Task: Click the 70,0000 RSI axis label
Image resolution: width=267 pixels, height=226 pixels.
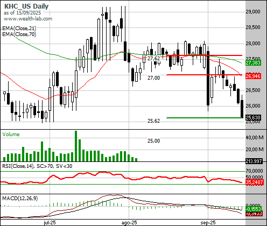Action: coord(254,171)
